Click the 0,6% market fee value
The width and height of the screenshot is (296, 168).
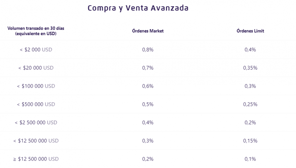pyautogui.click(x=148, y=86)
